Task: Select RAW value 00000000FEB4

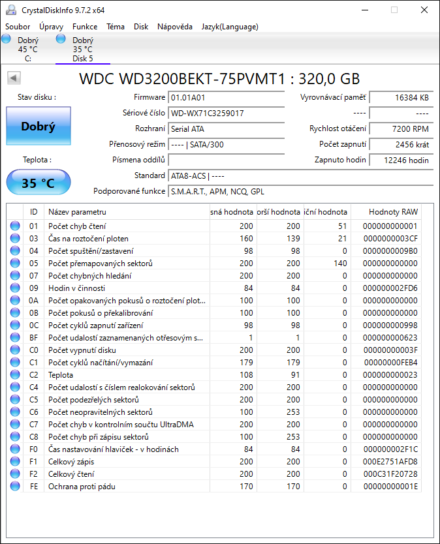Action: pos(390,362)
